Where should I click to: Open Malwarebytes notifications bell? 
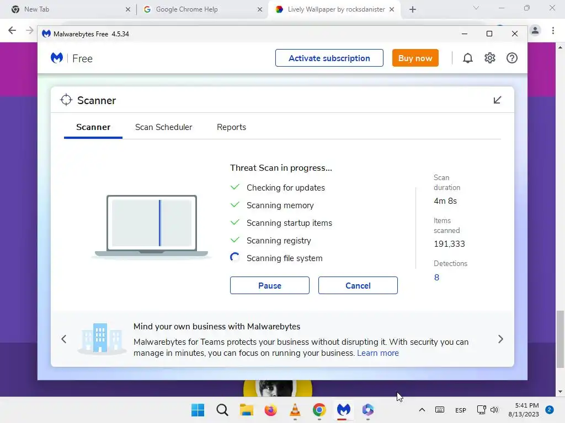(x=467, y=58)
